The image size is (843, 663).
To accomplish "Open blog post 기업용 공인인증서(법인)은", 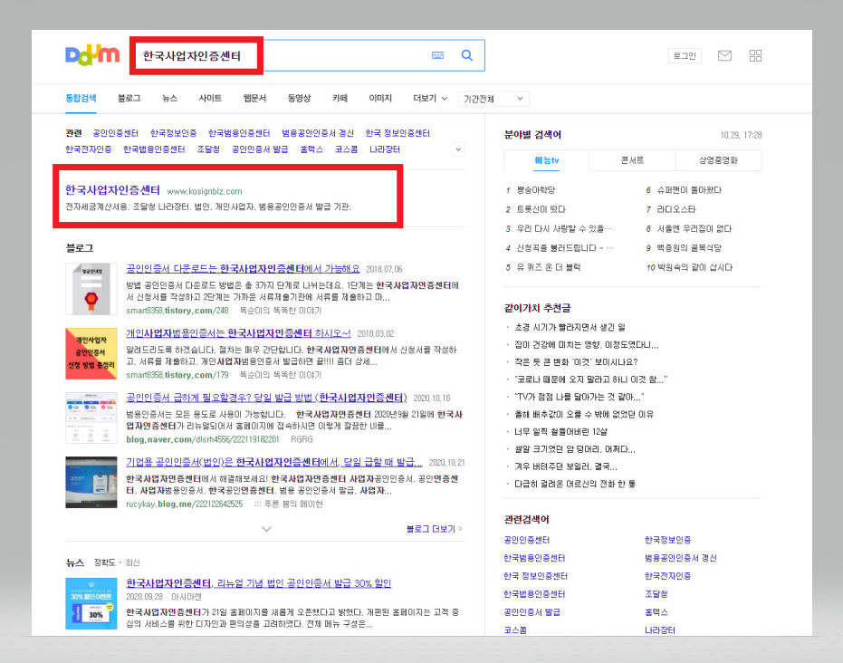I will coord(274,463).
